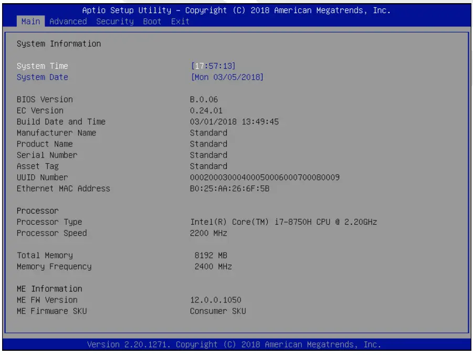Click the ME FW Version entry
This screenshot has height=355, width=473.
tap(47, 299)
